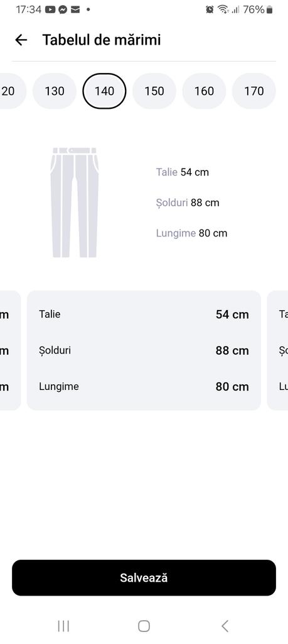Image resolution: width=288 pixels, height=644 pixels.
Task: Tap the Wi-Fi status icon
Action: click(223, 9)
